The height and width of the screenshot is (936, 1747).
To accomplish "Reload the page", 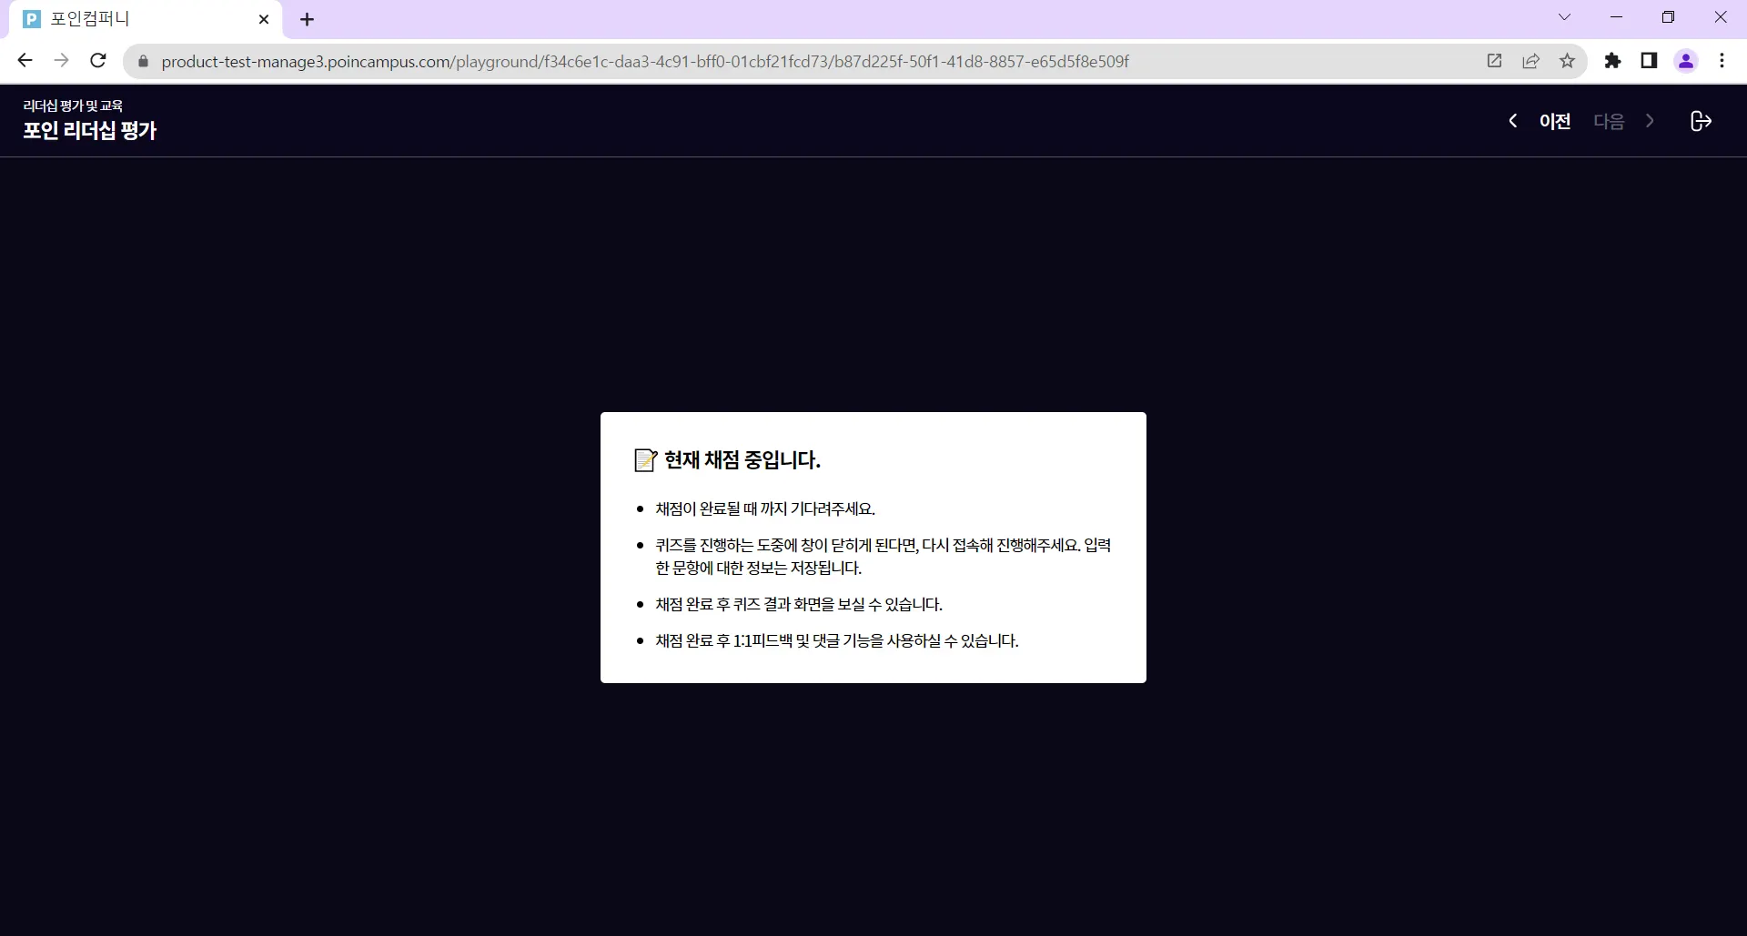I will pos(98,61).
